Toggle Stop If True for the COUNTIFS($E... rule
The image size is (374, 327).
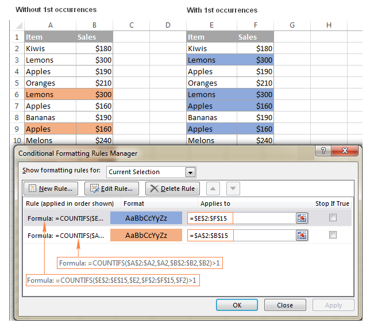pyautogui.click(x=333, y=217)
